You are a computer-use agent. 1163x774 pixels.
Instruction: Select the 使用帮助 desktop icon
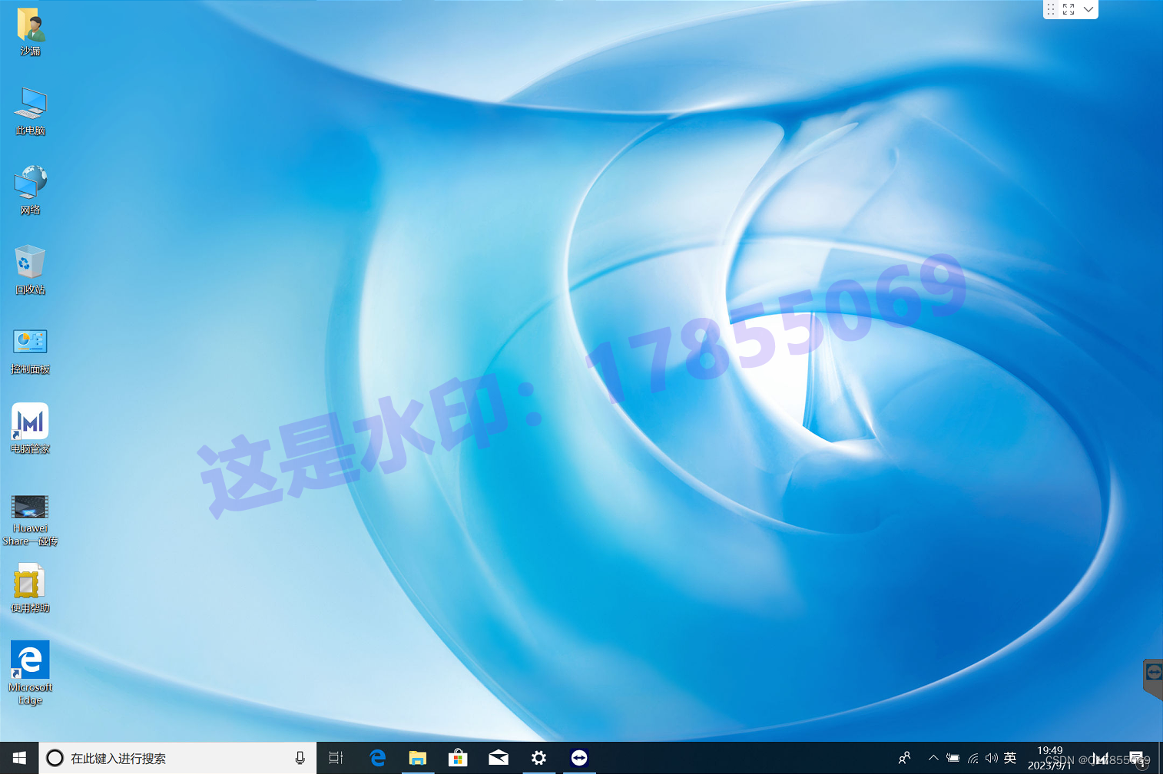coord(30,588)
